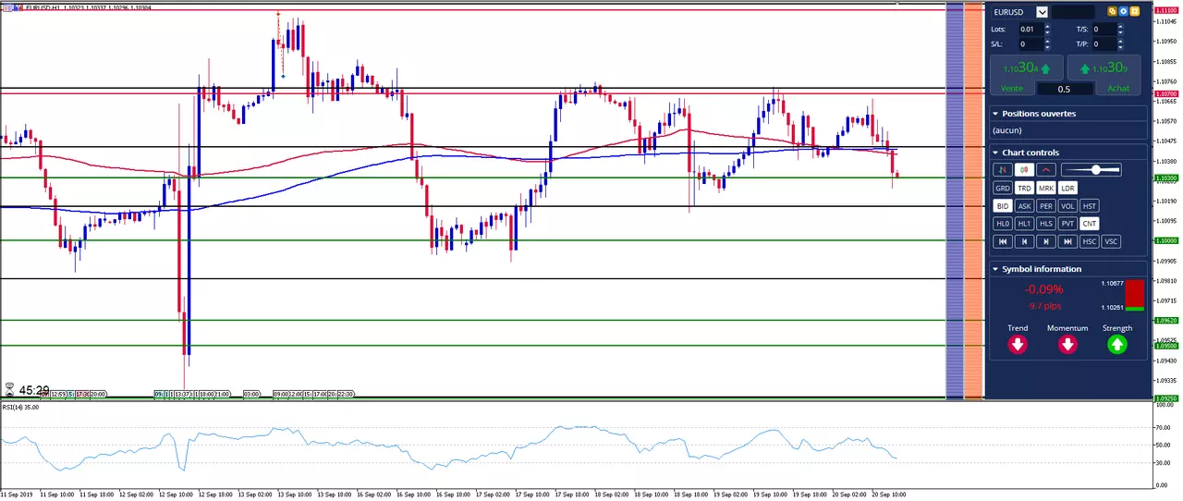
Task: Step chart back one bar icon
Action: (x=1024, y=241)
